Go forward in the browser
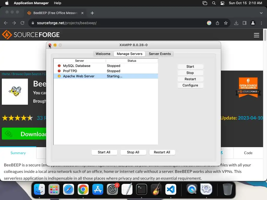This screenshot has height=200, width=267. point(14,23)
